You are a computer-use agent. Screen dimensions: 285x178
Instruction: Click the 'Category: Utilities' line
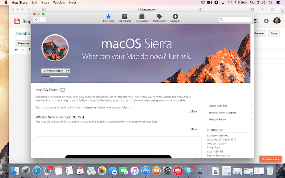(217, 135)
